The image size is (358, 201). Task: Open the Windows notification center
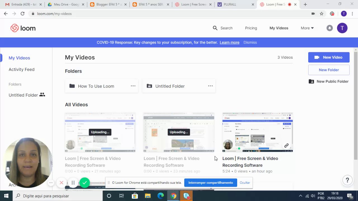coord(349,196)
